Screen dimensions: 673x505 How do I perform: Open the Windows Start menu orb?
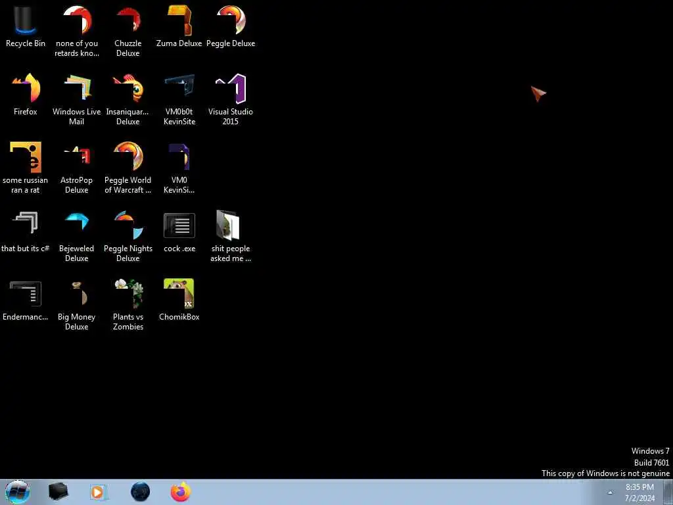click(x=18, y=492)
